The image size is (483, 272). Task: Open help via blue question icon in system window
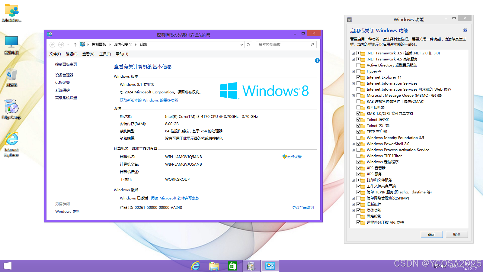coord(317,60)
